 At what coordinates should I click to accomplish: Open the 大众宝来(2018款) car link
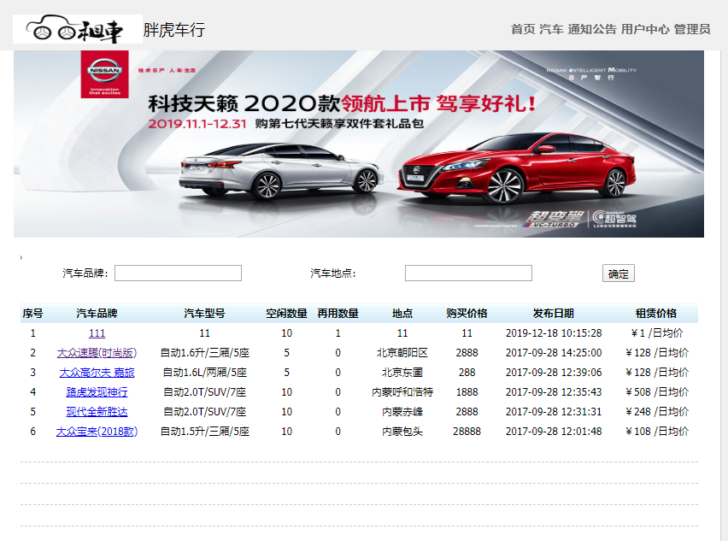[x=97, y=432]
